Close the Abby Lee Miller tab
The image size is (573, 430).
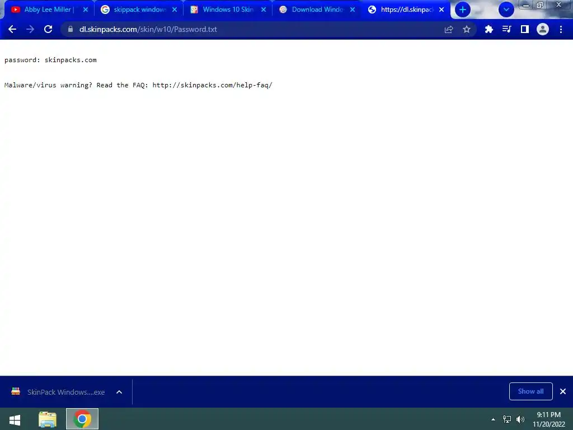pos(86,10)
